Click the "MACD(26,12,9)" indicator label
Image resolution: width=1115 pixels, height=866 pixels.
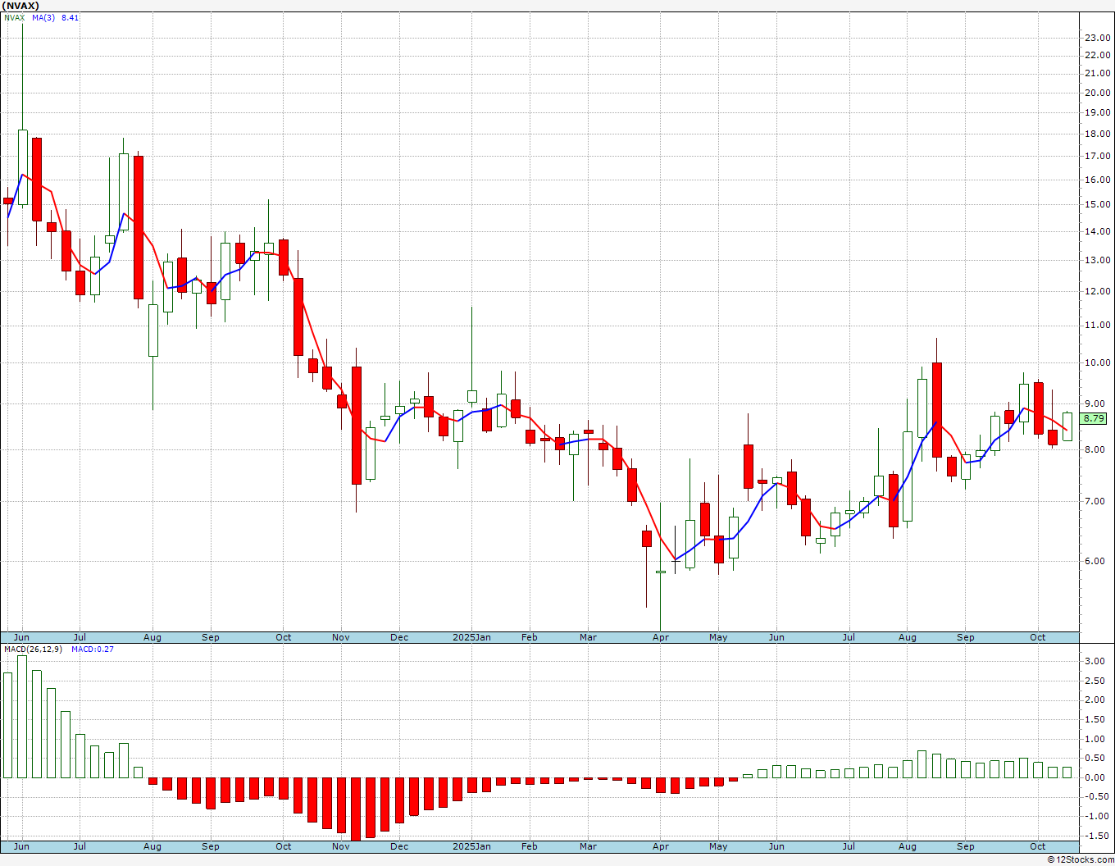point(33,649)
